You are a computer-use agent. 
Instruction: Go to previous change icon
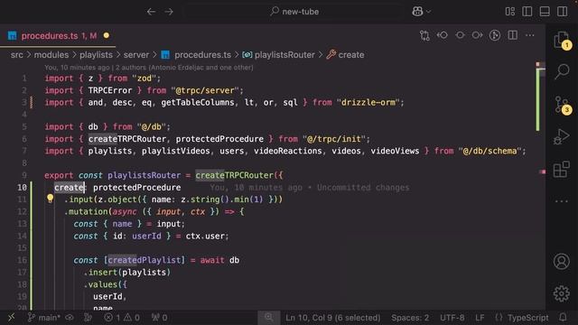[x=443, y=35]
